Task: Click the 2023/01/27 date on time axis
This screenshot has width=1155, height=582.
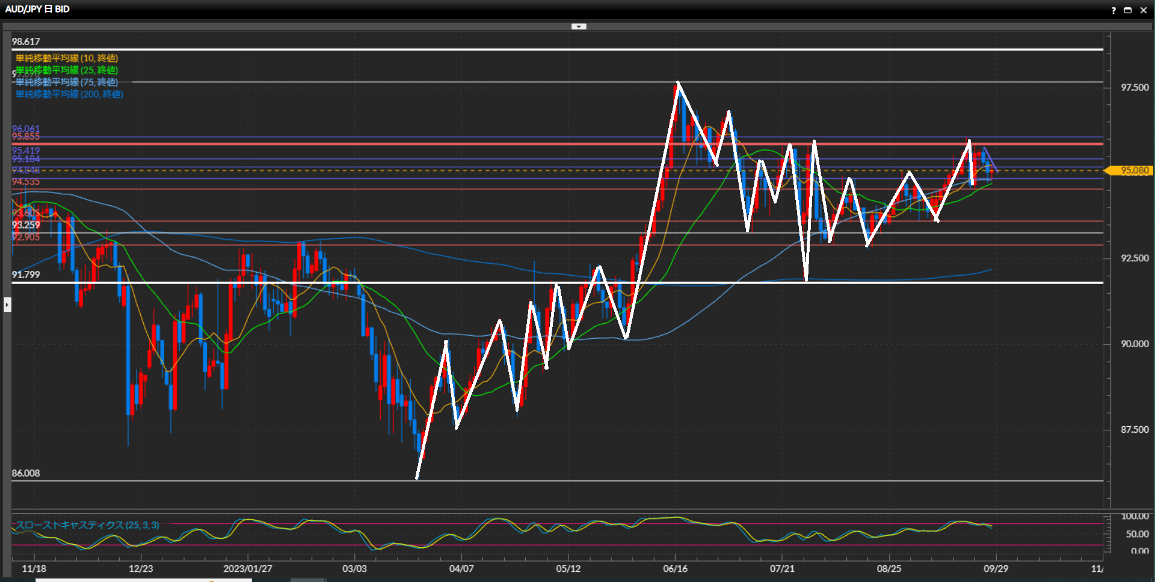Action: click(x=247, y=569)
